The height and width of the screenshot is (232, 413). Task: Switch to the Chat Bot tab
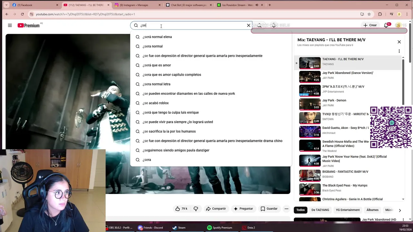tap(188, 5)
